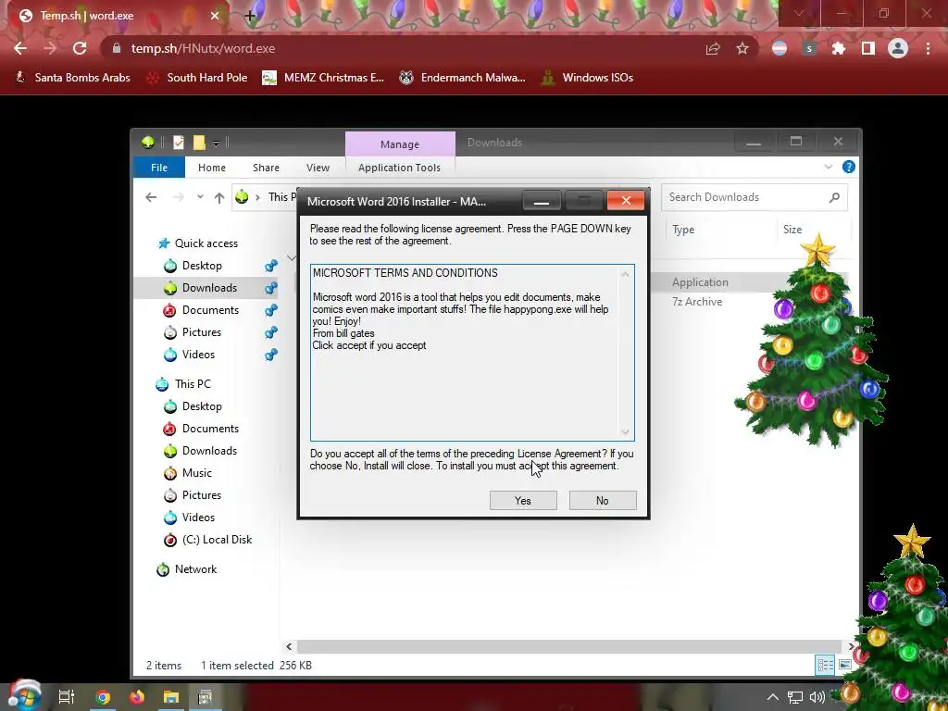
Task: Open Videos under Quick access
Action: (198, 355)
